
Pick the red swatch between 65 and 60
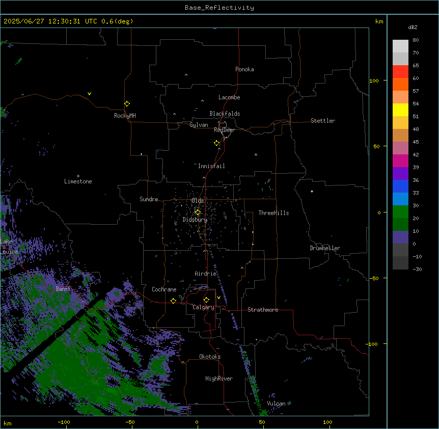coord(400,72)
